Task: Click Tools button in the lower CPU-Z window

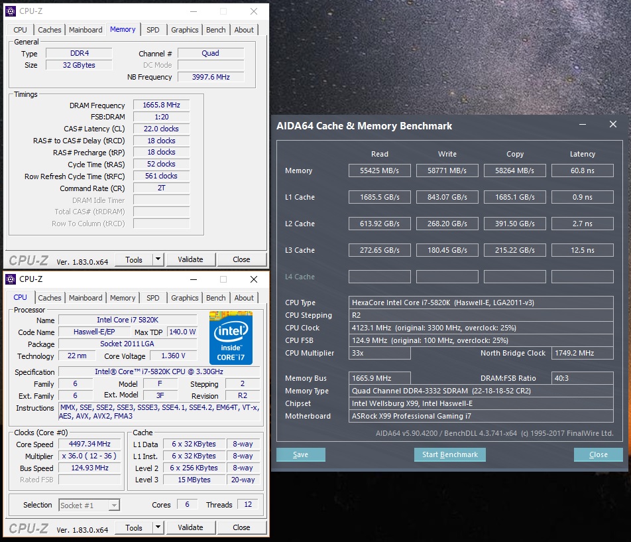Action: 134,527
